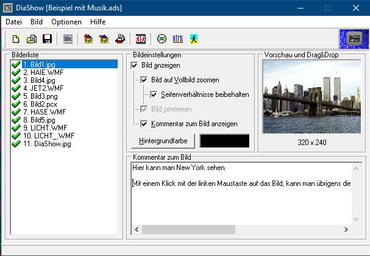Toggle 'Kommentar zum Bild anzeigen' checkbox
This screenshot has width=370, height=256.
click(x=144, y=124)
